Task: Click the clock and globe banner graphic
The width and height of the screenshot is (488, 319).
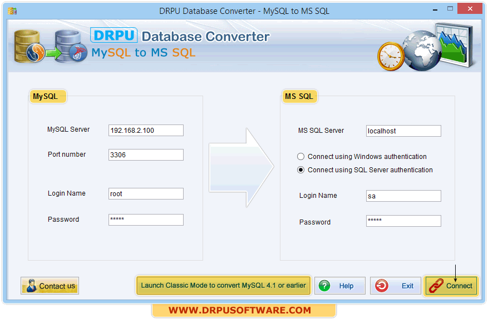Action: click(426, 47)
